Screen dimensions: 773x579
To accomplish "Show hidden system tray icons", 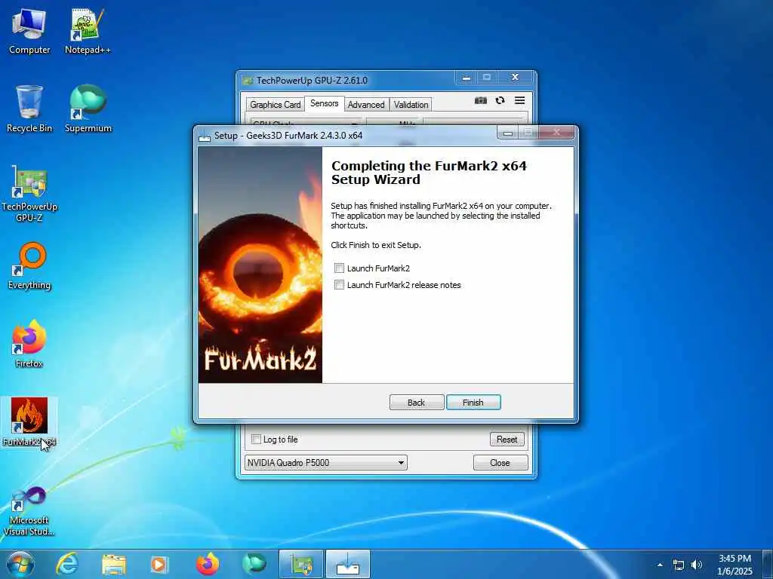I will click(x=660, y=565).
